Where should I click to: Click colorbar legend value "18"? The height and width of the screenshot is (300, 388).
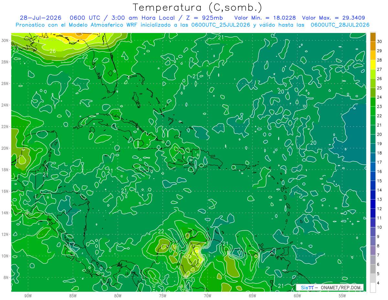coord(380,153)
